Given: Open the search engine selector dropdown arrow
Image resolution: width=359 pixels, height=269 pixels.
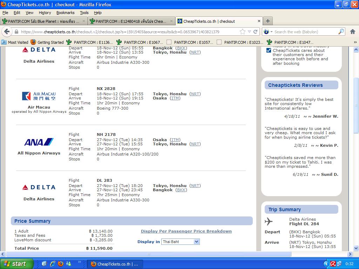Looking at the screenshot, I should [272, 32].
